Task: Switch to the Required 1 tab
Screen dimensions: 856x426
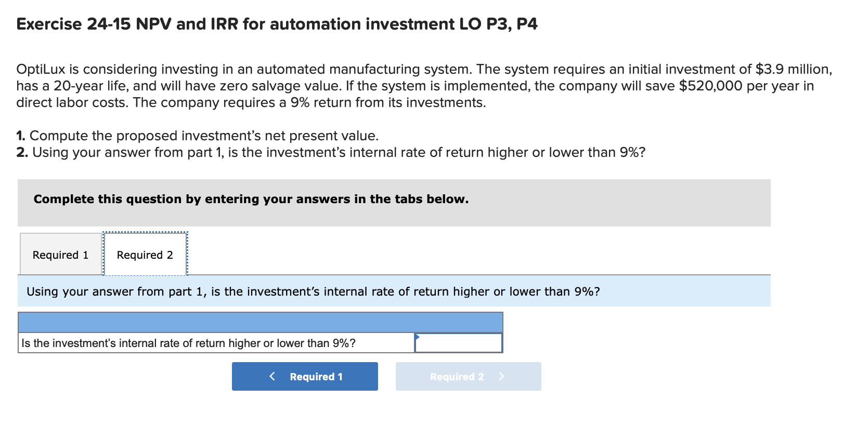Action: [x=60, y=254]
